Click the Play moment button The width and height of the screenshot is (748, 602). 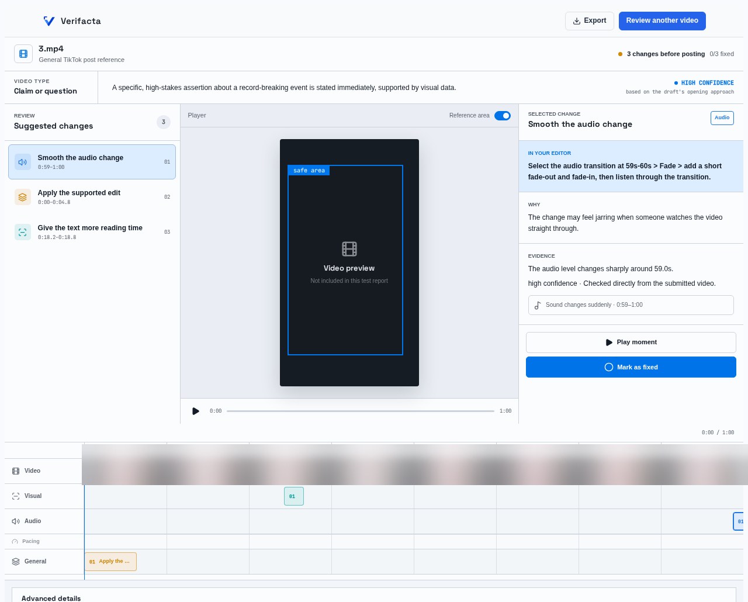tap(631, 342)
